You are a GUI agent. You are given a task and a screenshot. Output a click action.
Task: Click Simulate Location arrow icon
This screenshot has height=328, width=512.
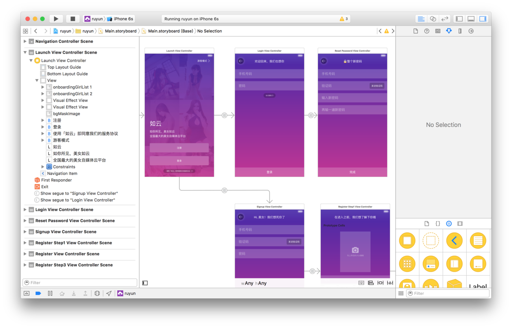[x=109, y=293]
